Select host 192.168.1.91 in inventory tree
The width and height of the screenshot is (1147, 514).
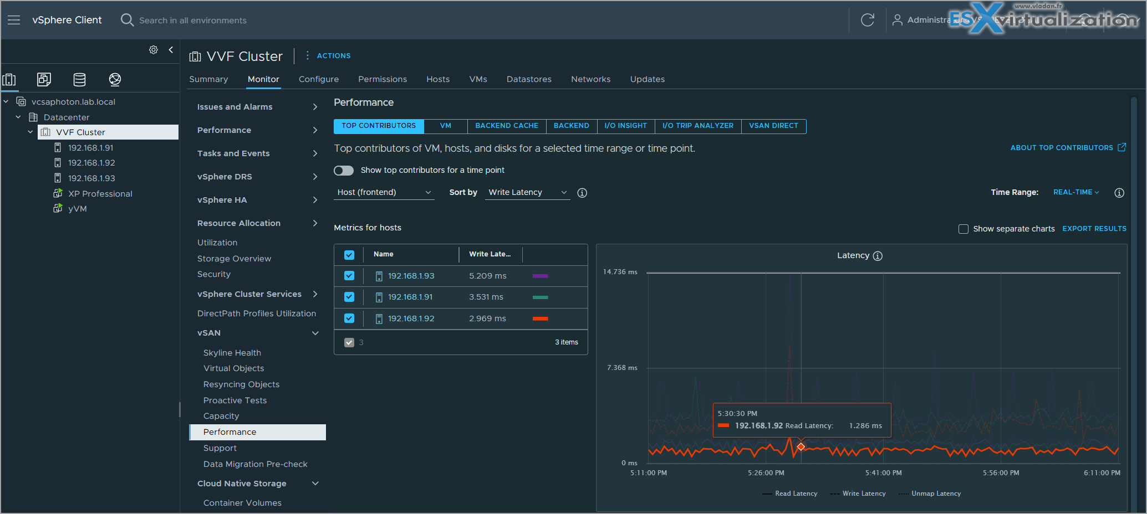click(x=90, y=148)
